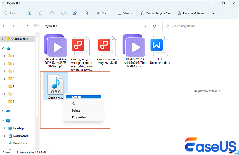Choose Restore from the context menu

81,97
